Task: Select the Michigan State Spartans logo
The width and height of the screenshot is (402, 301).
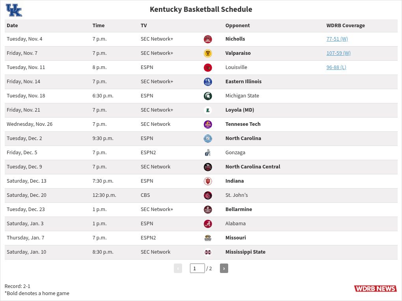Action: tap(208, 96)
